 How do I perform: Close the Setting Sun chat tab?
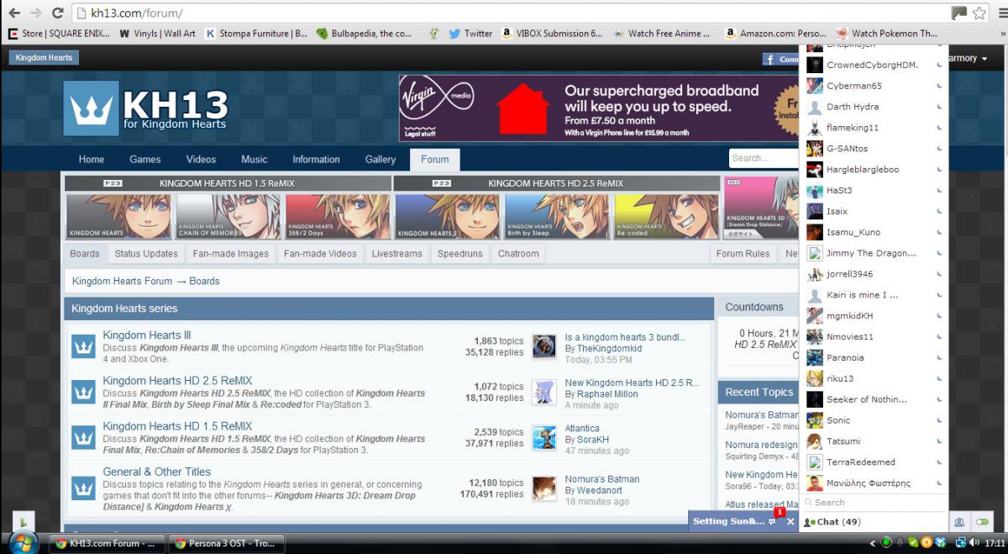coord(790,522)
